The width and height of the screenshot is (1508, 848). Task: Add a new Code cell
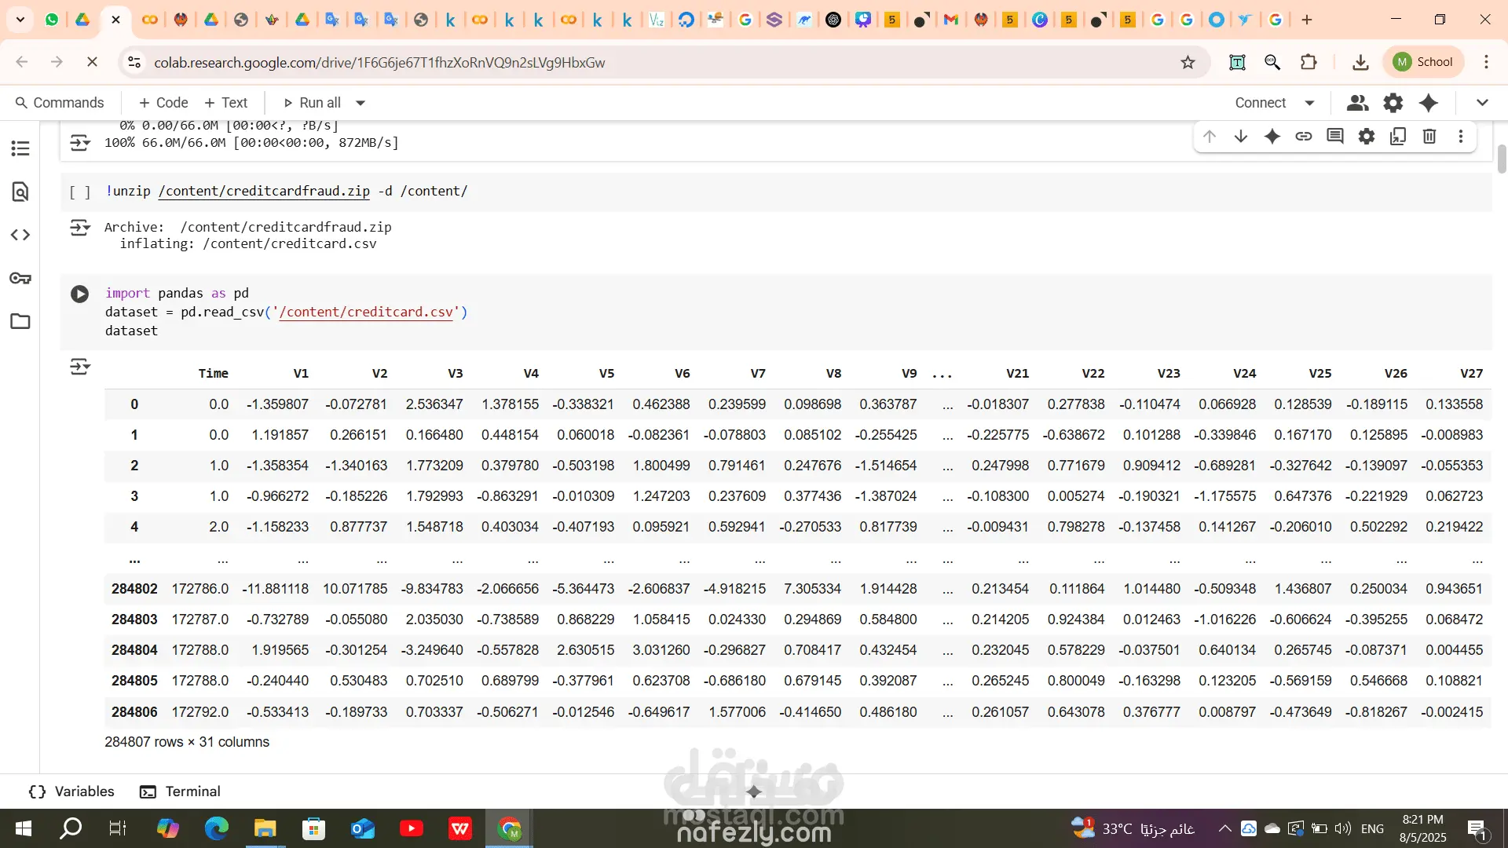[163, 103]
